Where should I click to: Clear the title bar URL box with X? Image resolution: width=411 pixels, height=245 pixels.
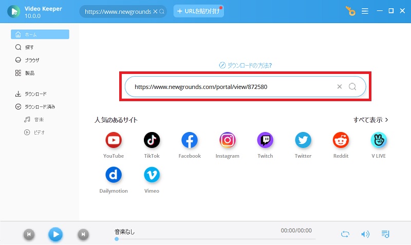tap(155, 11)
